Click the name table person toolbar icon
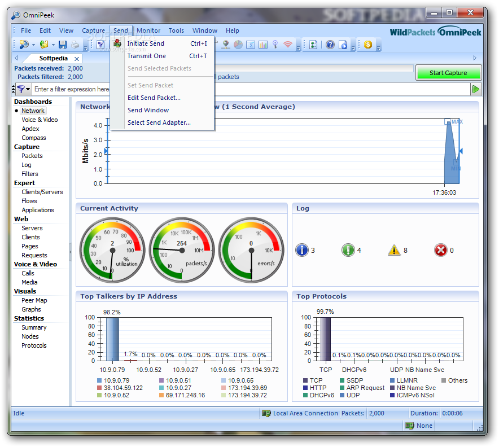Viewport: 499px width, 447px height. (x=226, y=45)
